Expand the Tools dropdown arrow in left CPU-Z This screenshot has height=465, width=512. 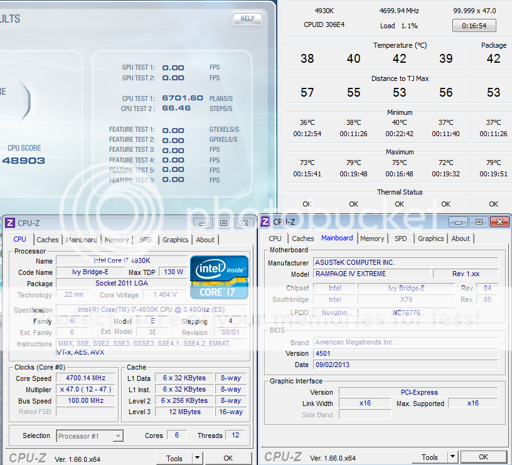tap(197, 458)
